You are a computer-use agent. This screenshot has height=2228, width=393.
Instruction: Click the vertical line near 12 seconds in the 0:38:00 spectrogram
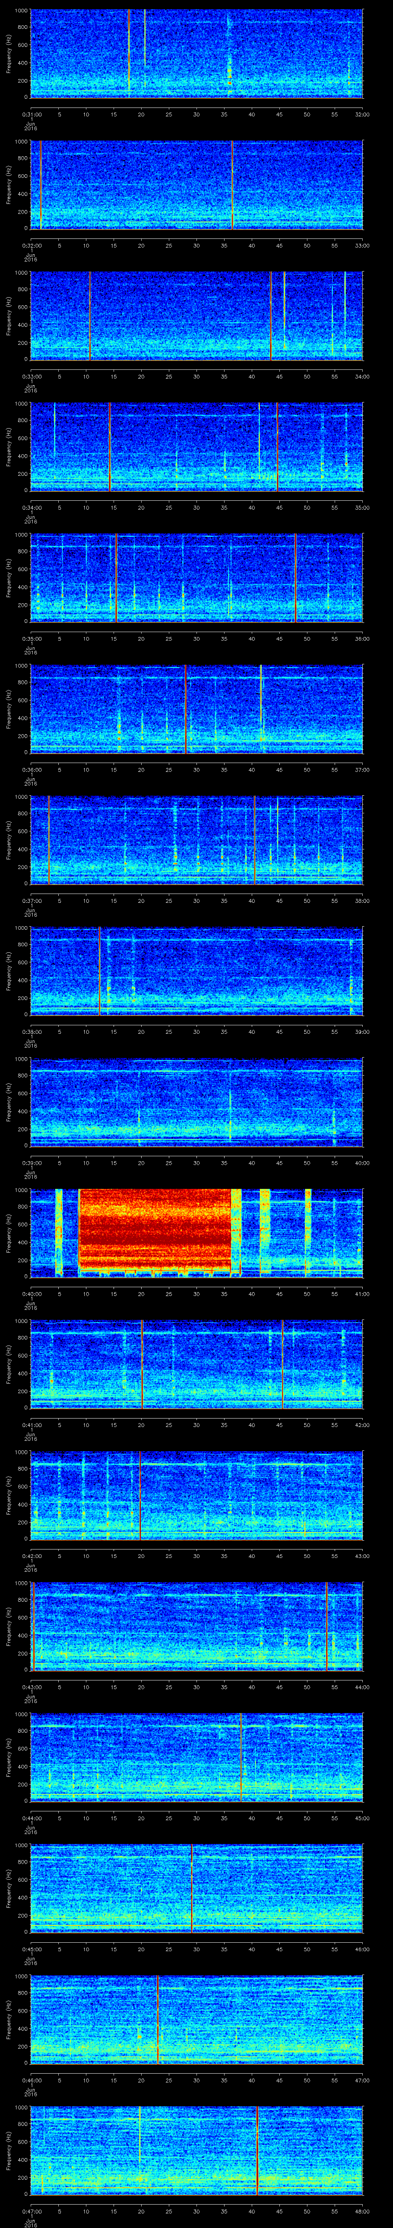click(99, 970)
